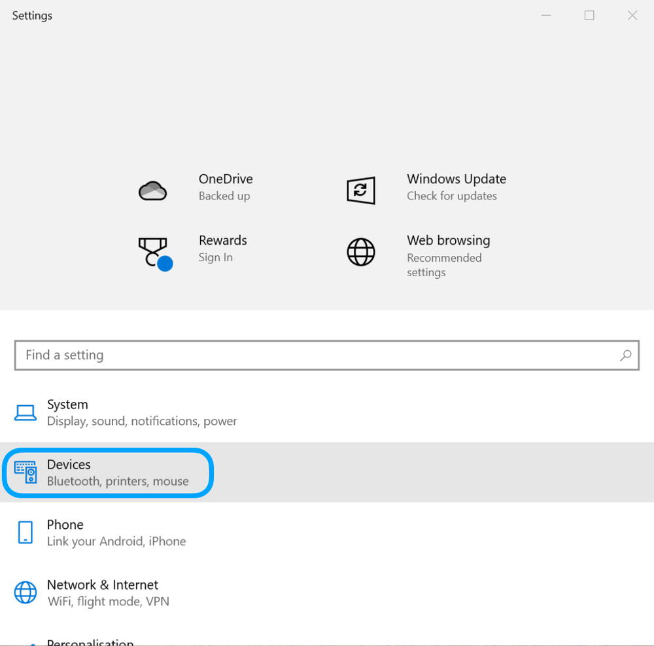Click the Devices keyboard and speaker icon
The width and height of the screenshot is (654, 646).
click(x=26, y=472)
